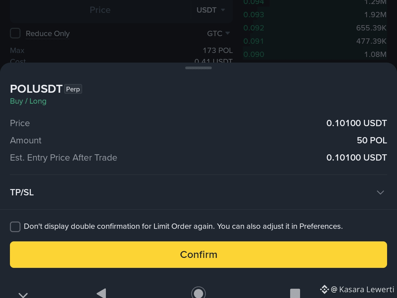The height and width of the screenshot is (298, 397).
Task: Tap the Reduce Only label text
Action: [x=48, y=34]
